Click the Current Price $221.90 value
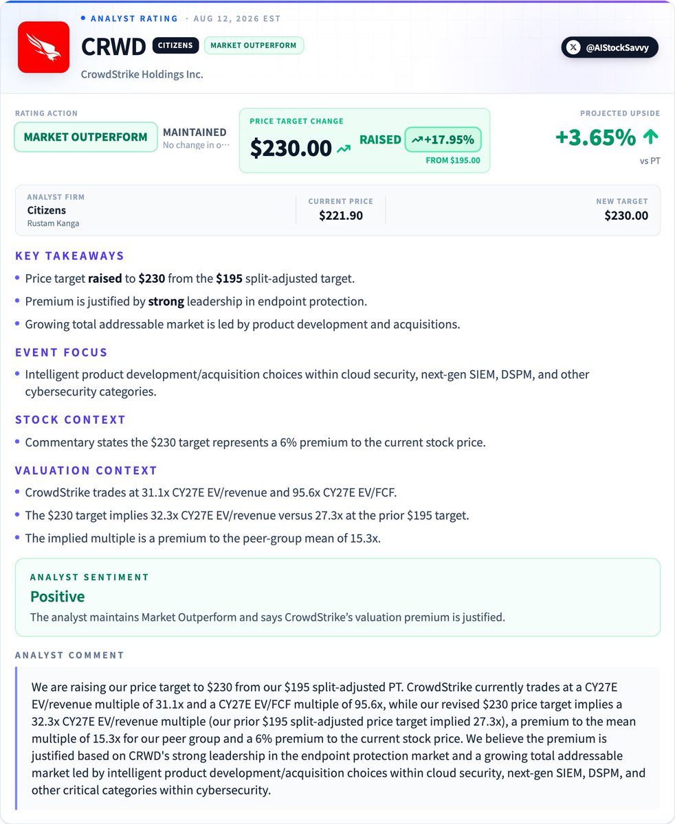This screenshot has width=675, height=824. [x=341, y=216]
